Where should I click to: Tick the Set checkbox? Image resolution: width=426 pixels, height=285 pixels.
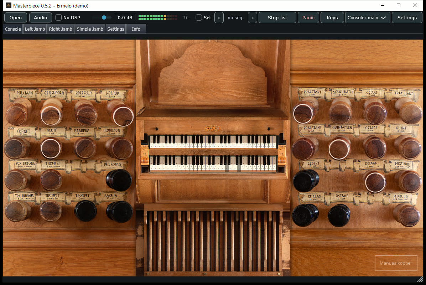point(199,18)
